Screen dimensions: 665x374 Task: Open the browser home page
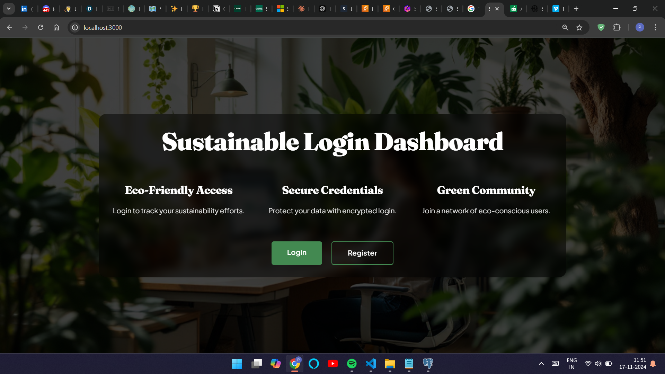[56, 27]
